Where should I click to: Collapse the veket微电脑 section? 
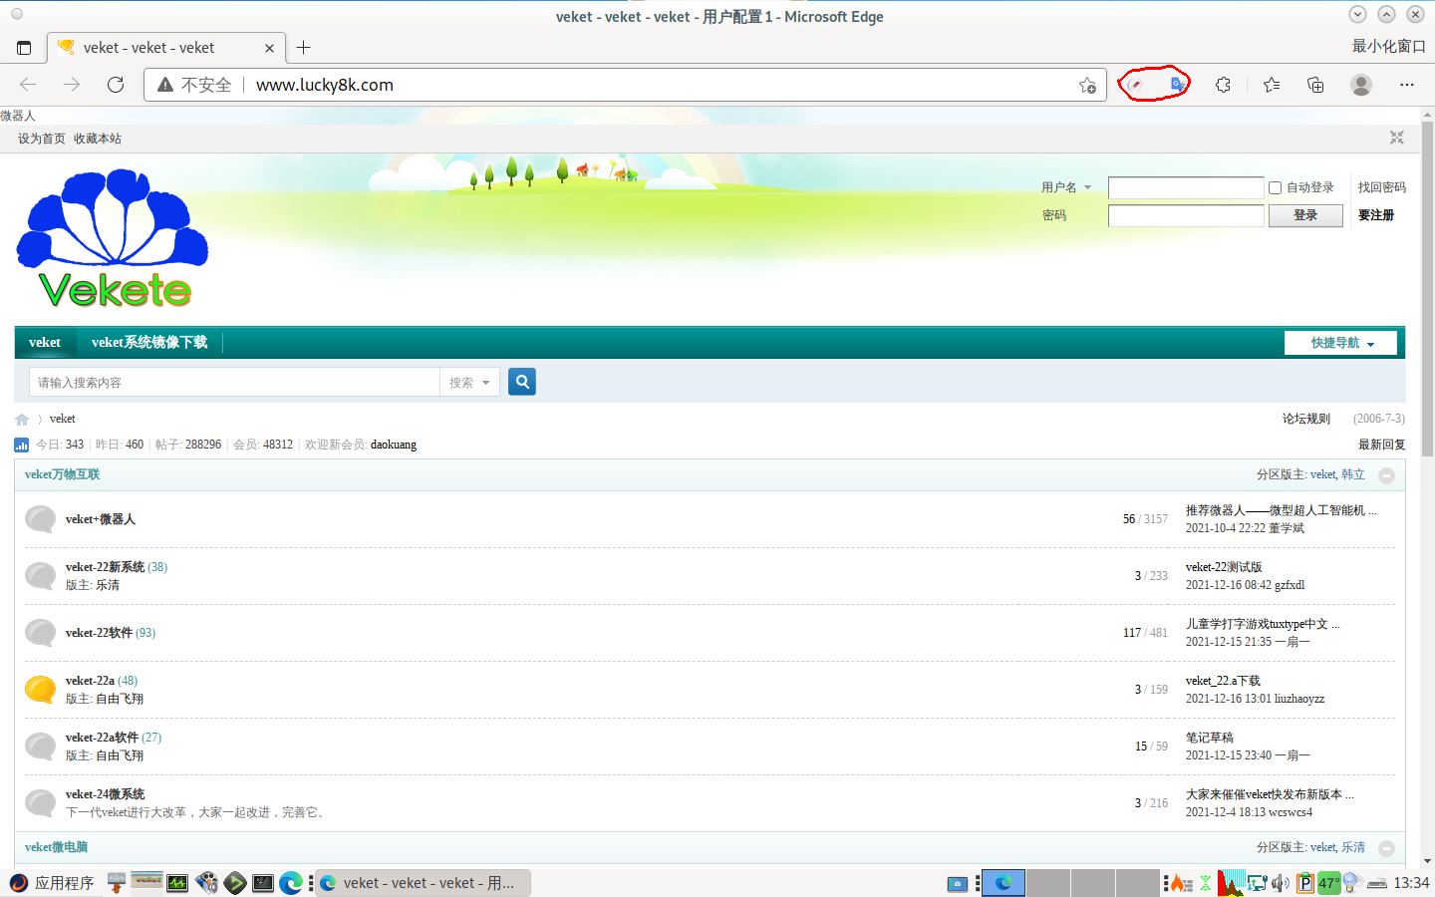(x=1386, y=848)
